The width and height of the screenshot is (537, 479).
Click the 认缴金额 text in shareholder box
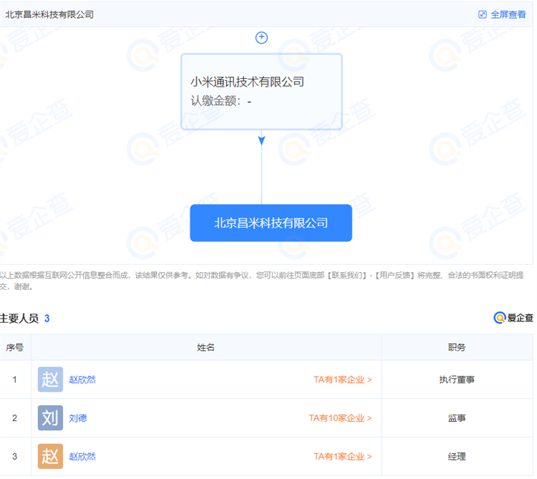[221, 101]
